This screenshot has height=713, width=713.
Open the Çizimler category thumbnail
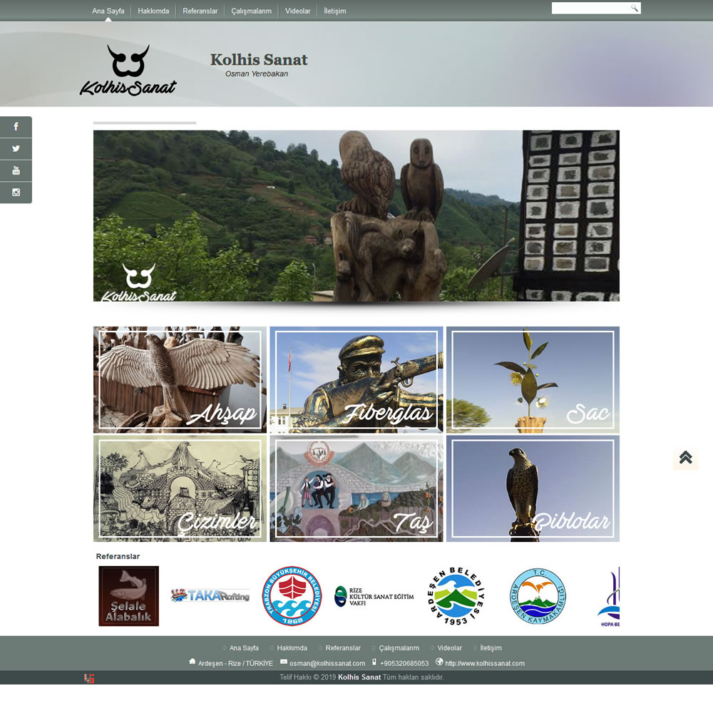point(180,488)
